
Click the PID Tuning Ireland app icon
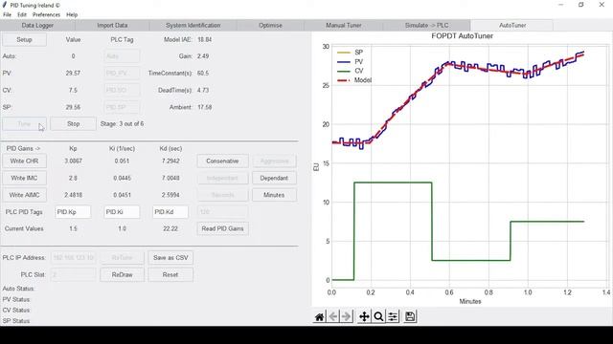coord(5,5)
